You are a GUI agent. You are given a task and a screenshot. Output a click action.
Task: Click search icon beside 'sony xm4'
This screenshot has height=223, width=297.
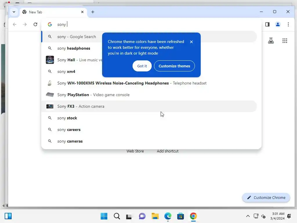pyautogui.click(x=50, y=71)
